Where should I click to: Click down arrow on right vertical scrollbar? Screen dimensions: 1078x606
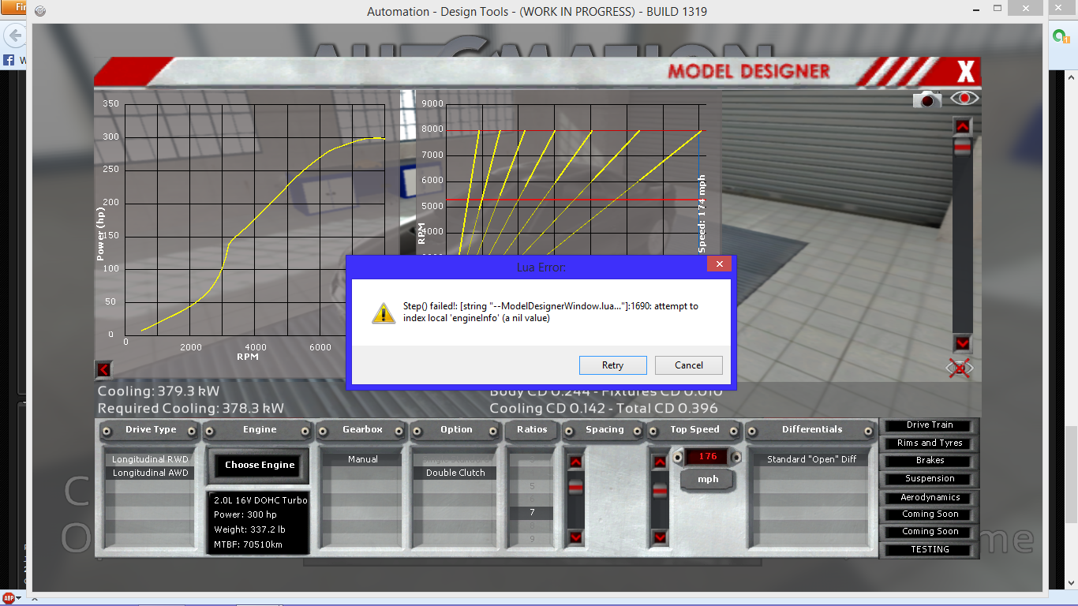pos(962,343)
